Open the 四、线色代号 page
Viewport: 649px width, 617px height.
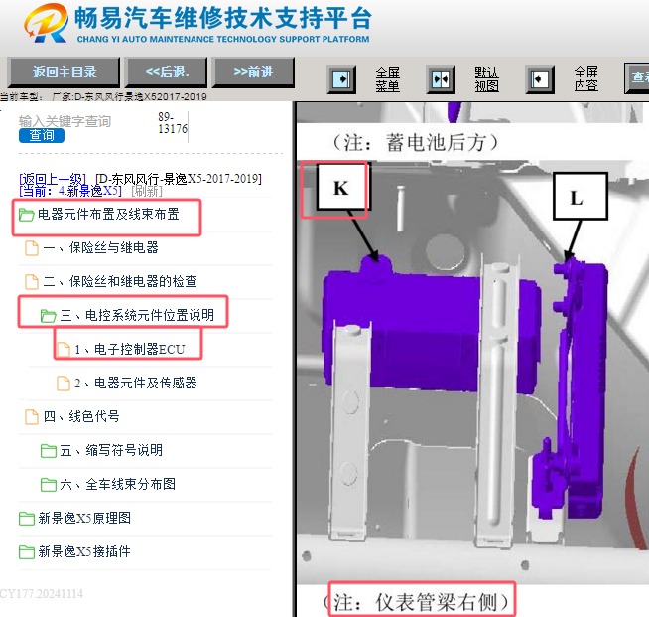(x=81, y=416)
